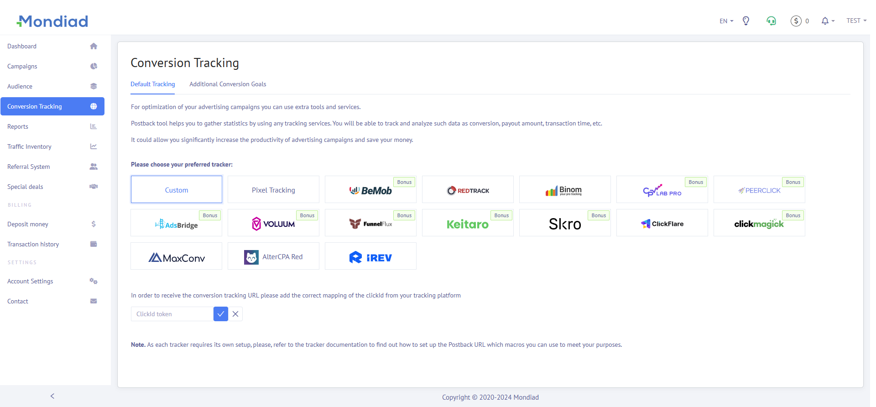876x407 pixels.
Task: Expand the notifications bell dropdown
Action: pyautogui.click(x=827, y=21)
